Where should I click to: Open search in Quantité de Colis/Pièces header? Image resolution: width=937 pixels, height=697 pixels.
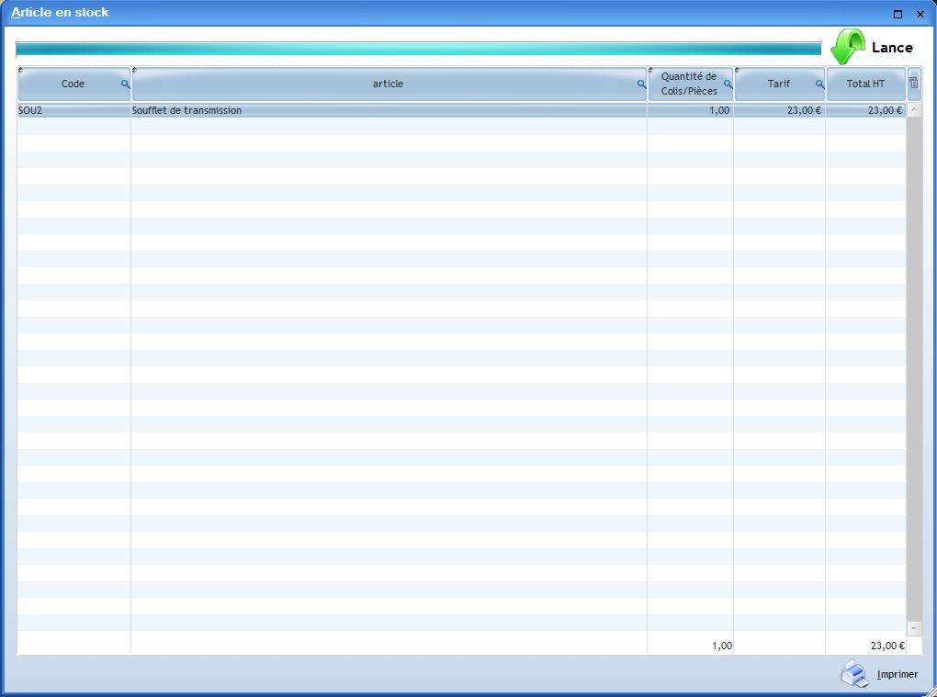tap(728, 84)
